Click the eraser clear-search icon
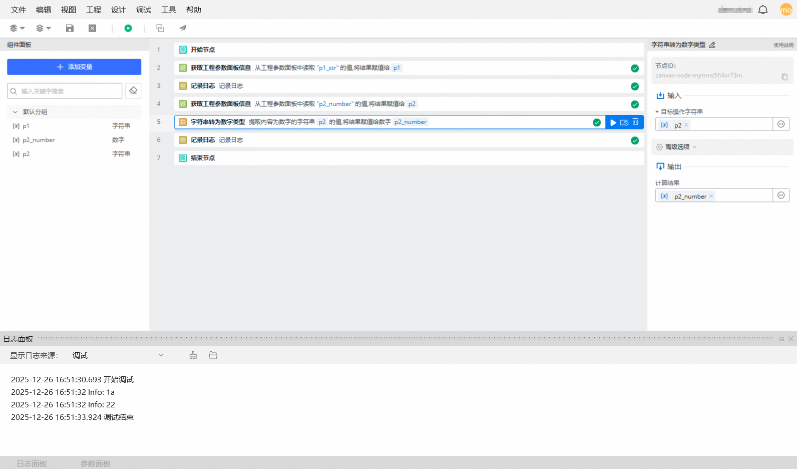Viewport: 797px width, 469px height. (133, 91)
